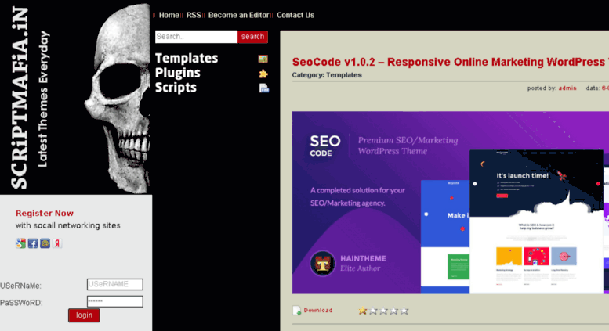This screenshot has height=331, width=609.
Task: Rate the post one star
Action: tap(362, 311)
